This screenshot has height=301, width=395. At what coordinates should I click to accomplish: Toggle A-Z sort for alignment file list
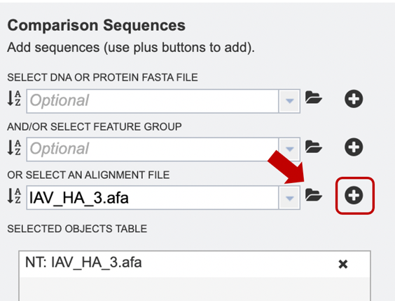pos(14,196)
